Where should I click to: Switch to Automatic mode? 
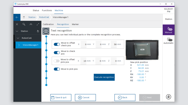tap(169, 41)
